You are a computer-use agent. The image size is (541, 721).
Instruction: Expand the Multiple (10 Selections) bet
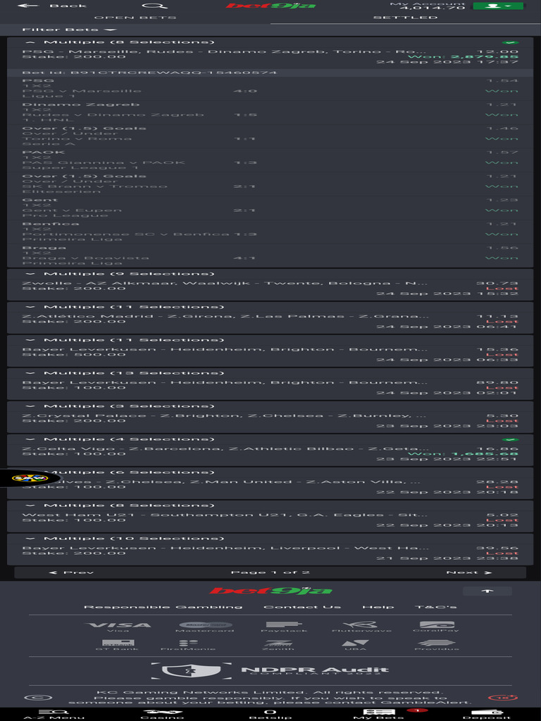point(30,539)
